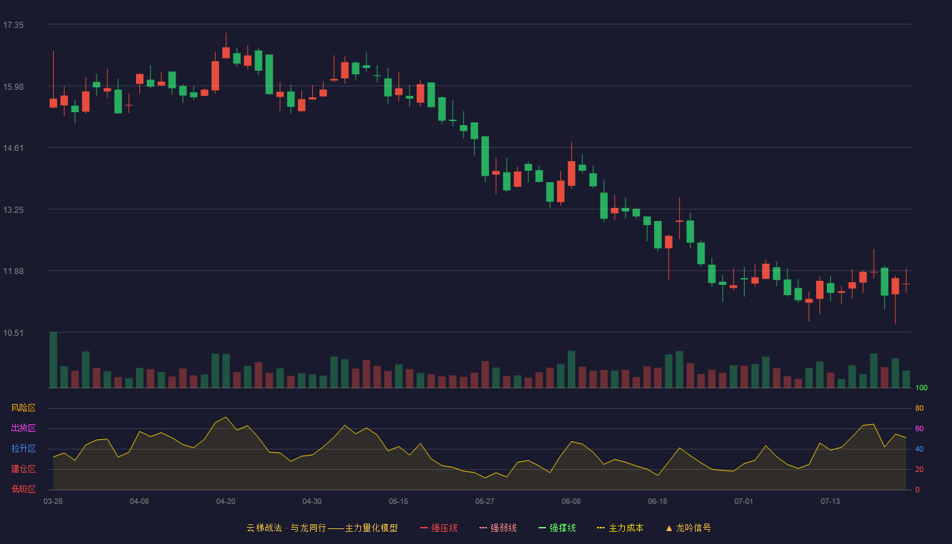Click the 10.51 price axis label
Viewport: 952px width, 544px height.
(x=14, y=333)
